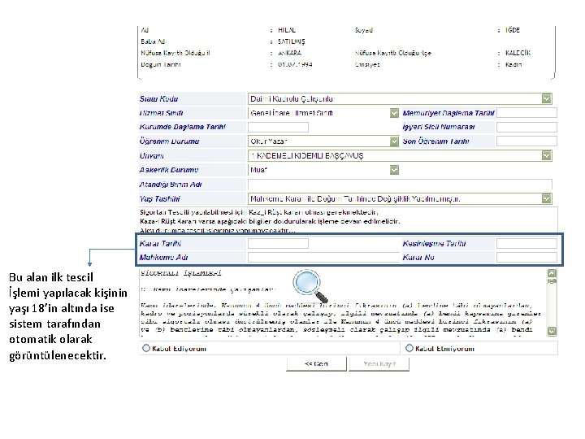Select the Kabul Ediyorum radio button
The height and width of the screenshot is (439, 585).
[x=146, y=348]
